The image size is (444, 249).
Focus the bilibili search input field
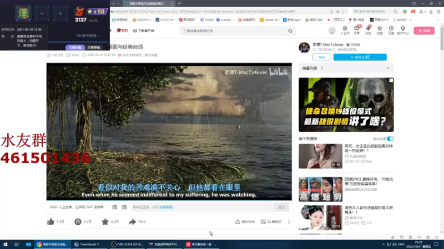(x=234, y=31)
